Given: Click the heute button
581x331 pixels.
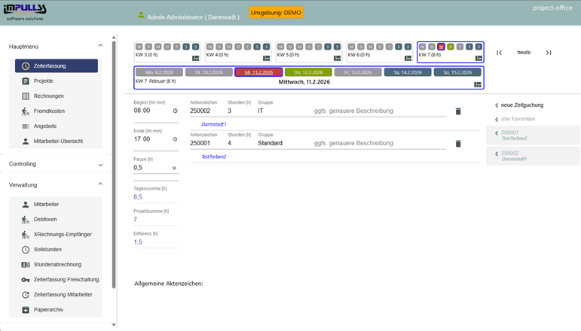Looking at the screenshot, I should (524, 53).
